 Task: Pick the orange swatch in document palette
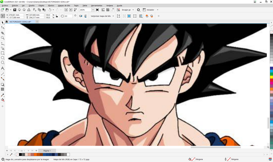[x=35, y=154]
